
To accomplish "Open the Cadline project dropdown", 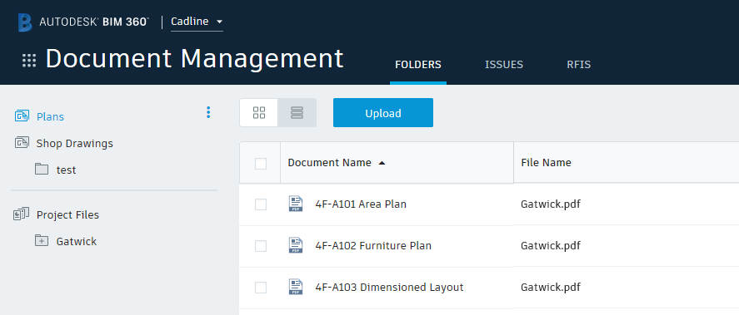I will (x=197, y=22).
